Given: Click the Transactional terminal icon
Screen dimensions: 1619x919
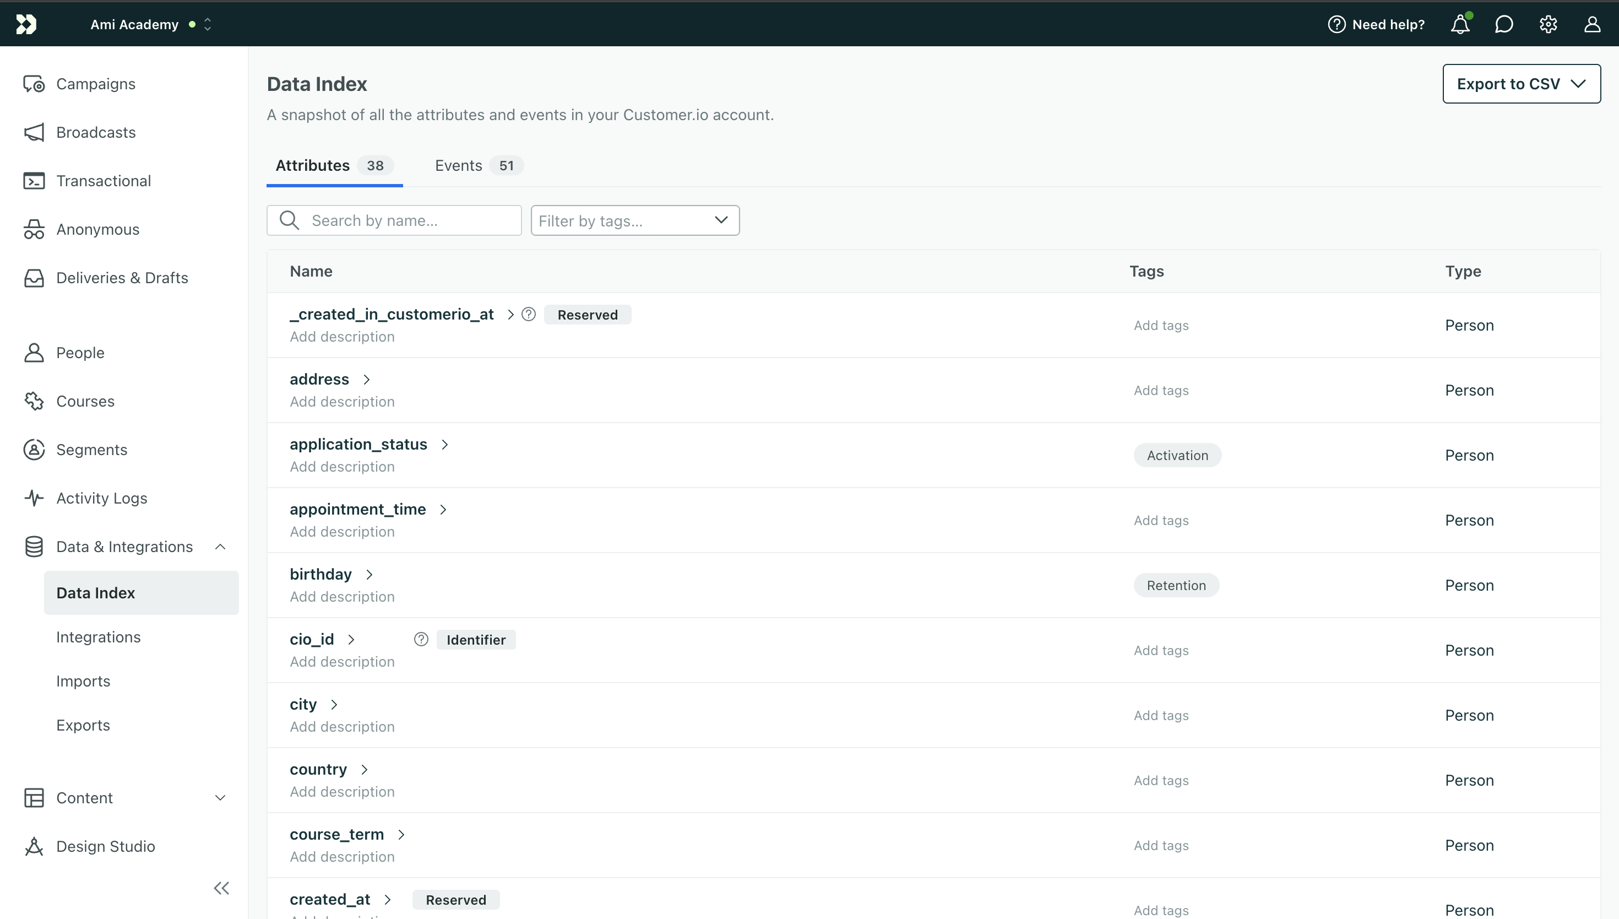Looking at the screenshot, I should point(34,181).
